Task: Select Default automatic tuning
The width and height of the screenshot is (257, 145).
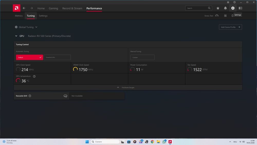Action: pos(30,57)
